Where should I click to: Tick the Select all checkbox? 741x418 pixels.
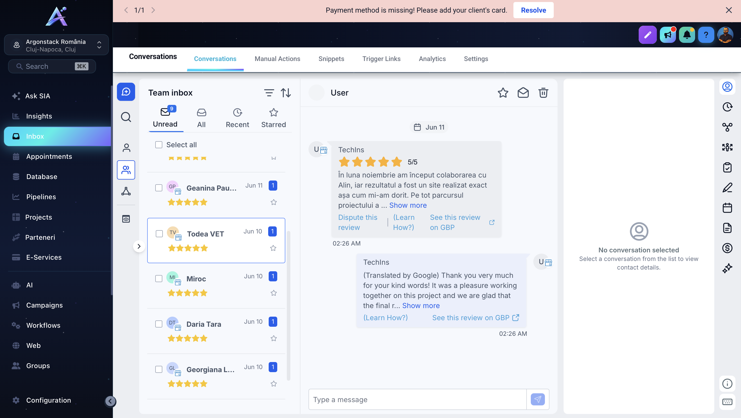pos(159,145)
